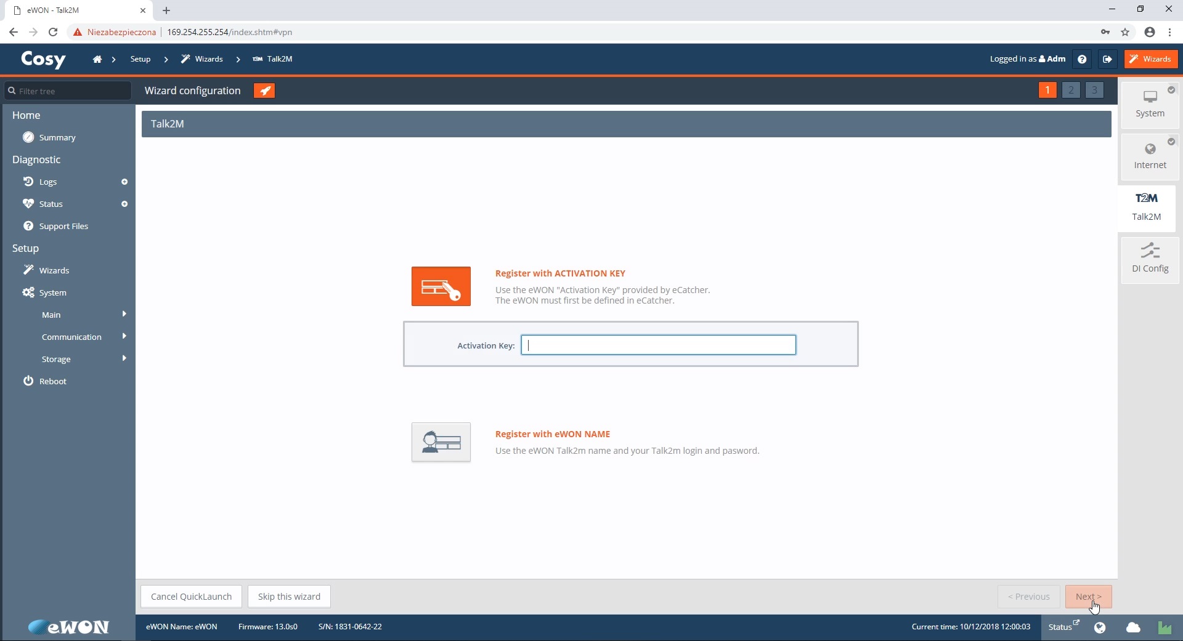Open Support Files in the sidebar
The image size is (1183, 641).
(x=63, y=226)
